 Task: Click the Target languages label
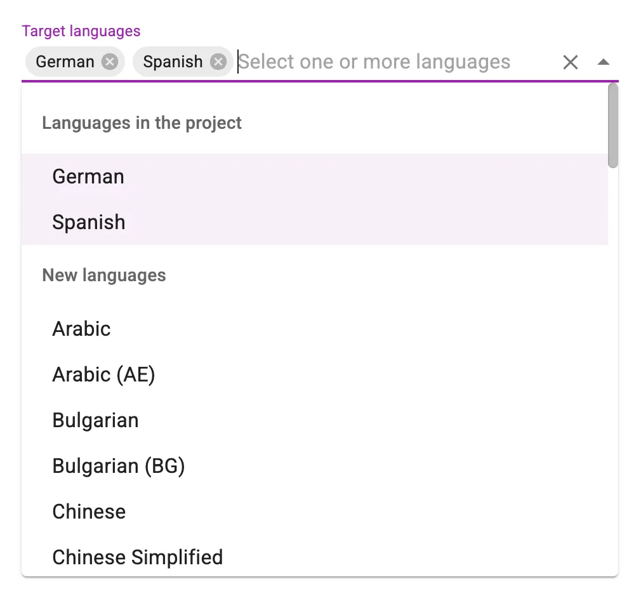81,30
